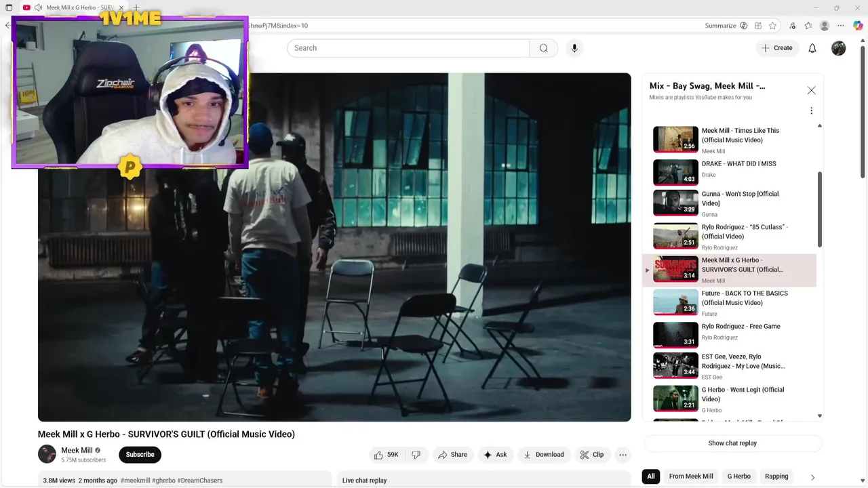Click the #DreamChasers hashtag

click(200, 481)
